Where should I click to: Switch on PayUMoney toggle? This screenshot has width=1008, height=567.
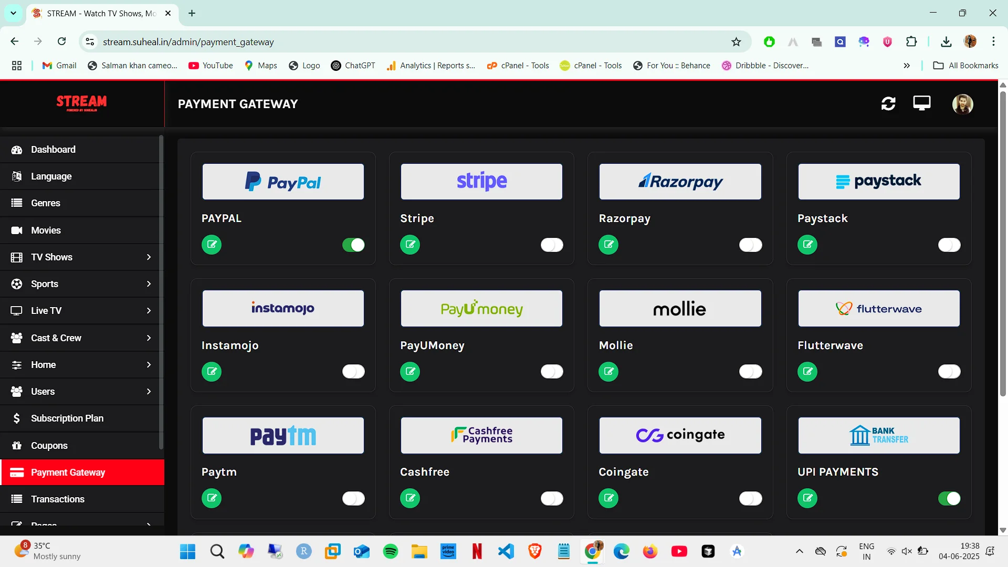pos(552,372)
